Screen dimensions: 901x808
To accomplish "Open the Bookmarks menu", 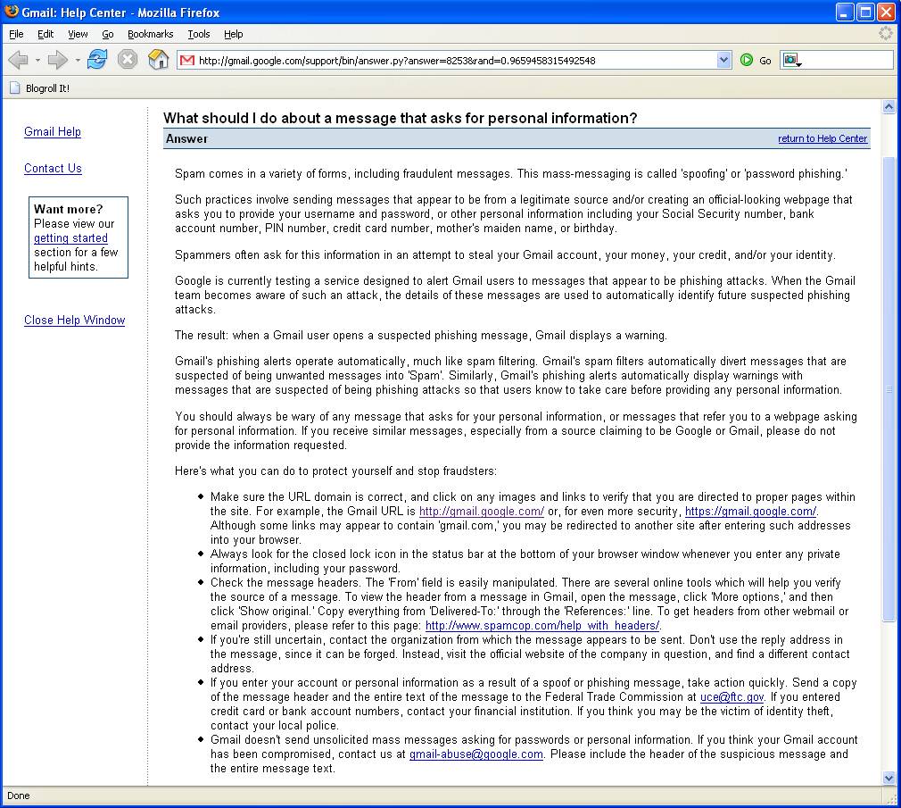I will point(150,34).
